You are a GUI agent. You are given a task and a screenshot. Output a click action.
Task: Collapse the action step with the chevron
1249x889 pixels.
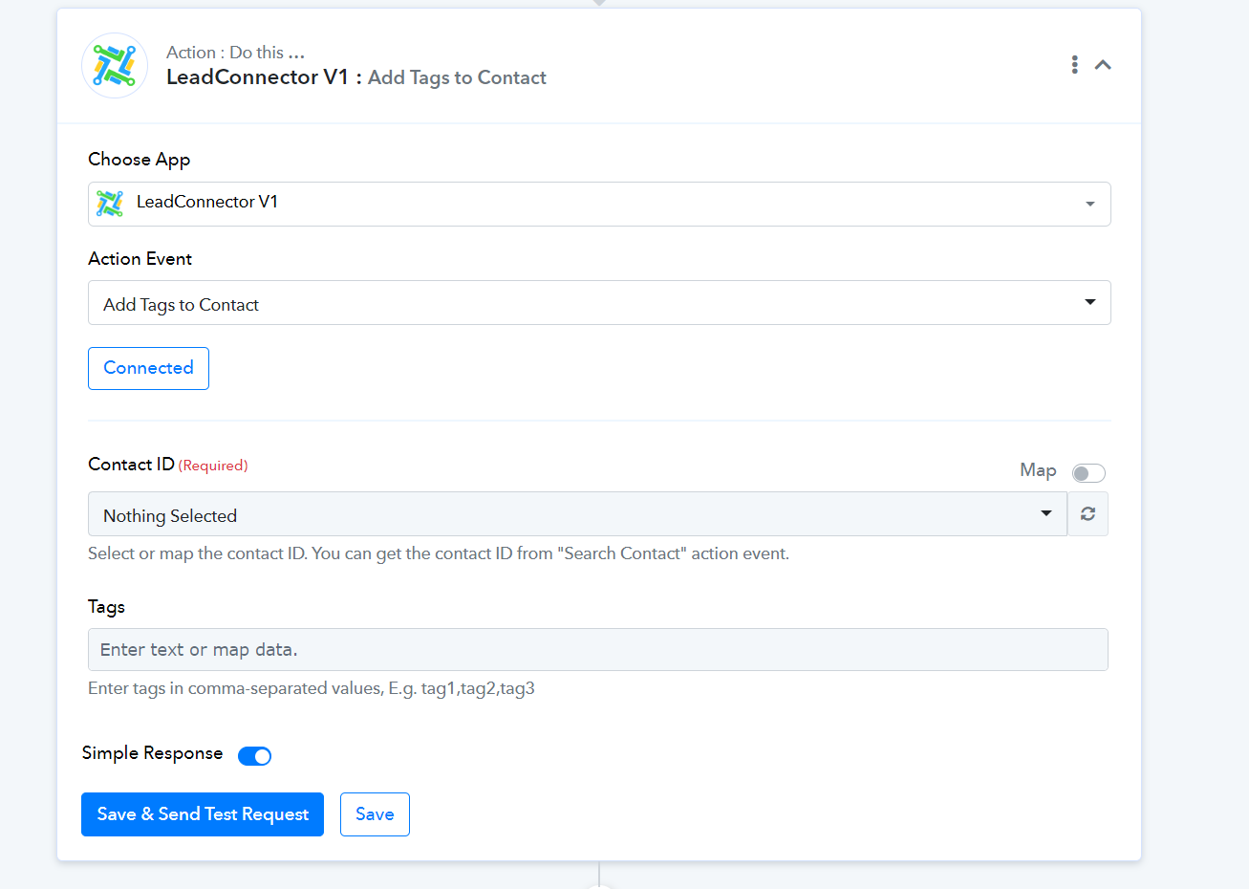click(1103, 64)
